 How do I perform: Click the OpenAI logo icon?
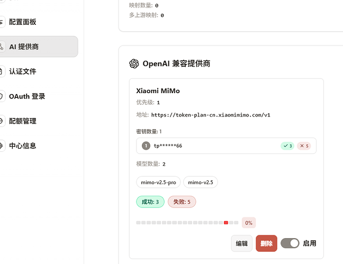click(x=134, y=63)
